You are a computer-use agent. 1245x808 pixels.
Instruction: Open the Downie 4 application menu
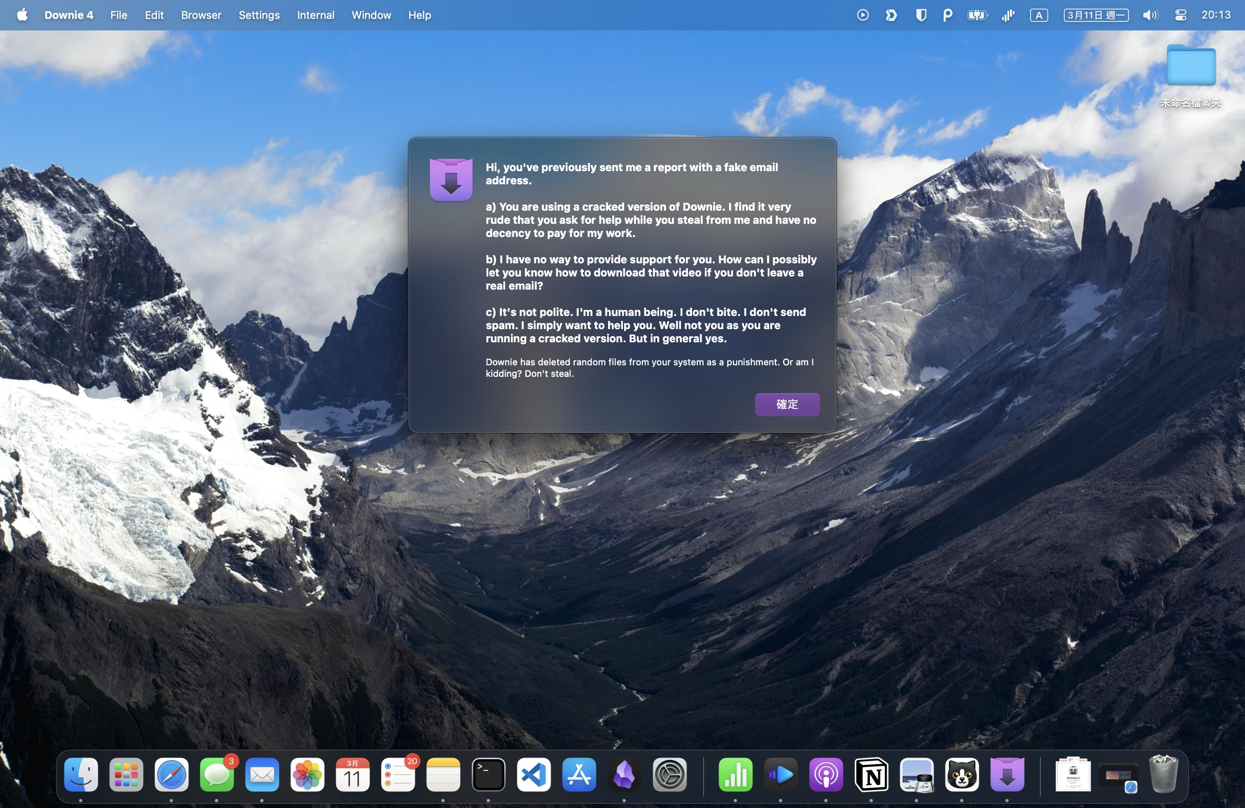pos(68,15)
